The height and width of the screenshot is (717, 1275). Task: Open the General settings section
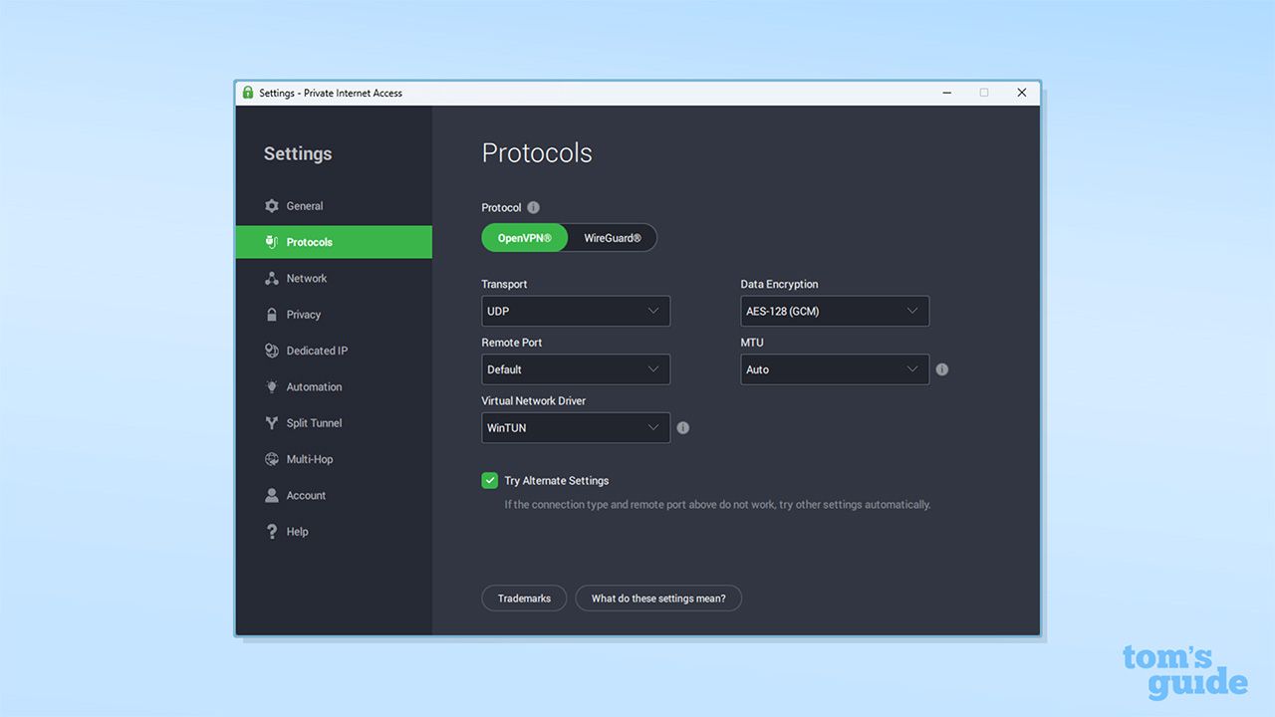coord(305,206)
